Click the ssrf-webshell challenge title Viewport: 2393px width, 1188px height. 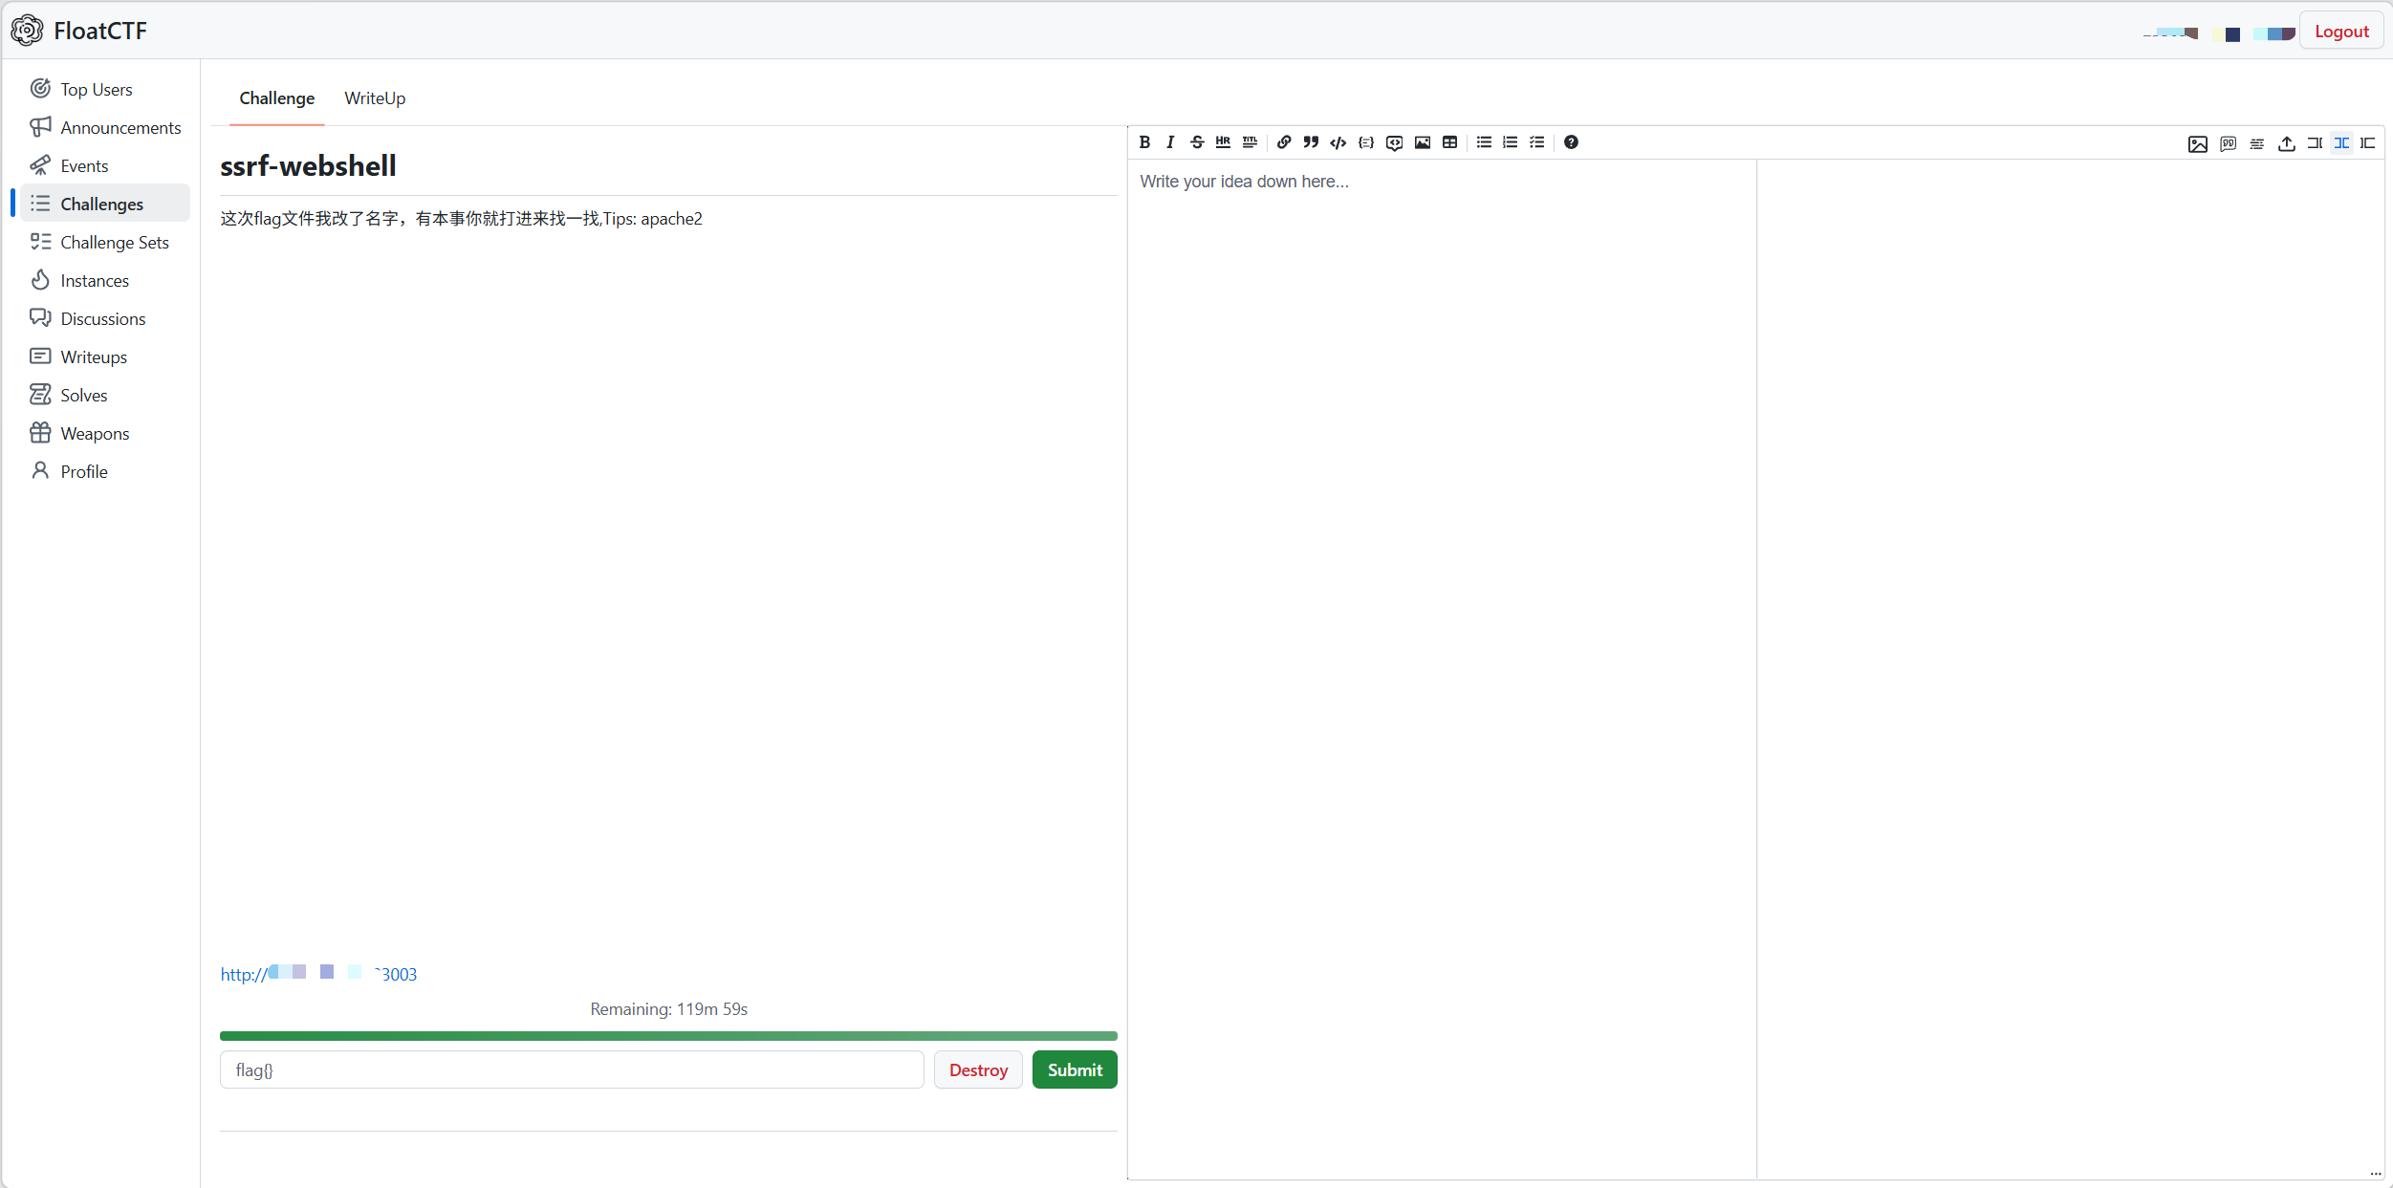pyautogui.click(x=308, y=166)
